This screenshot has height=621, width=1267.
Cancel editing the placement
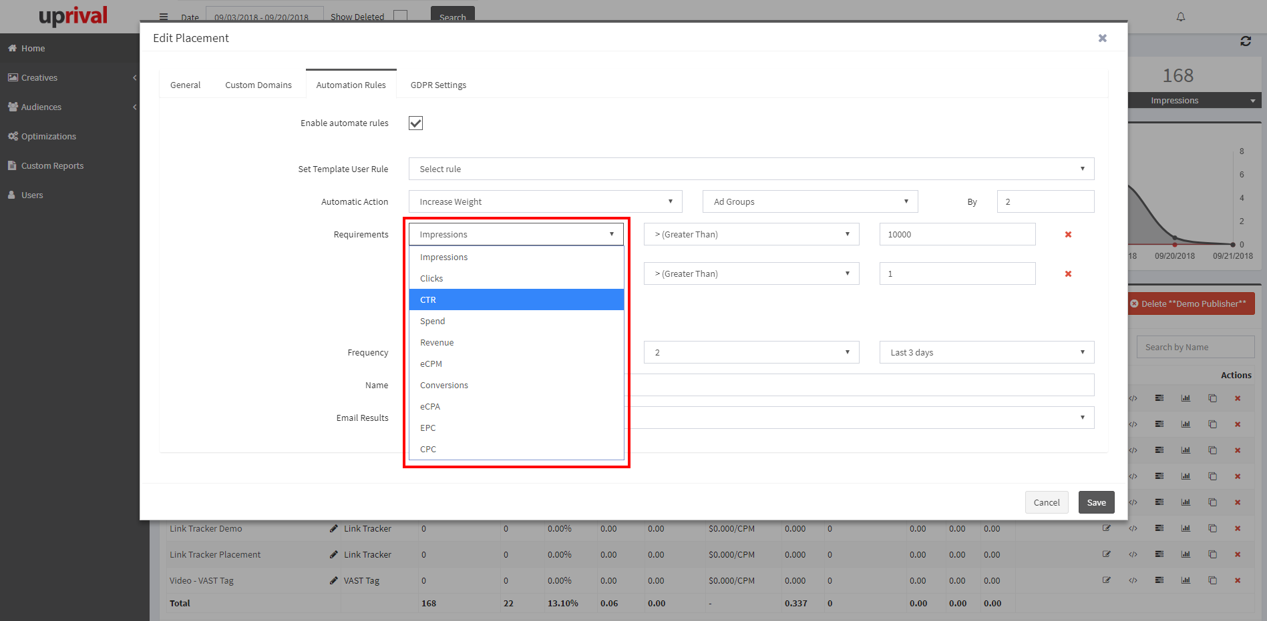tap(1047, 502)
